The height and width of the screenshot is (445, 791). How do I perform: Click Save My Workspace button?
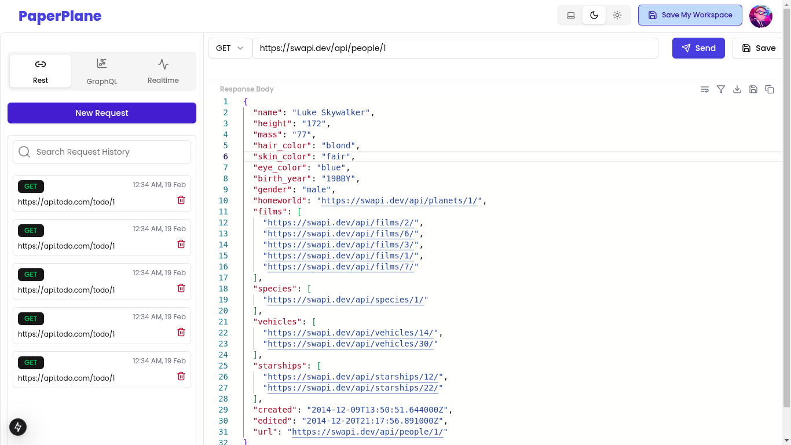coord(690,15)
